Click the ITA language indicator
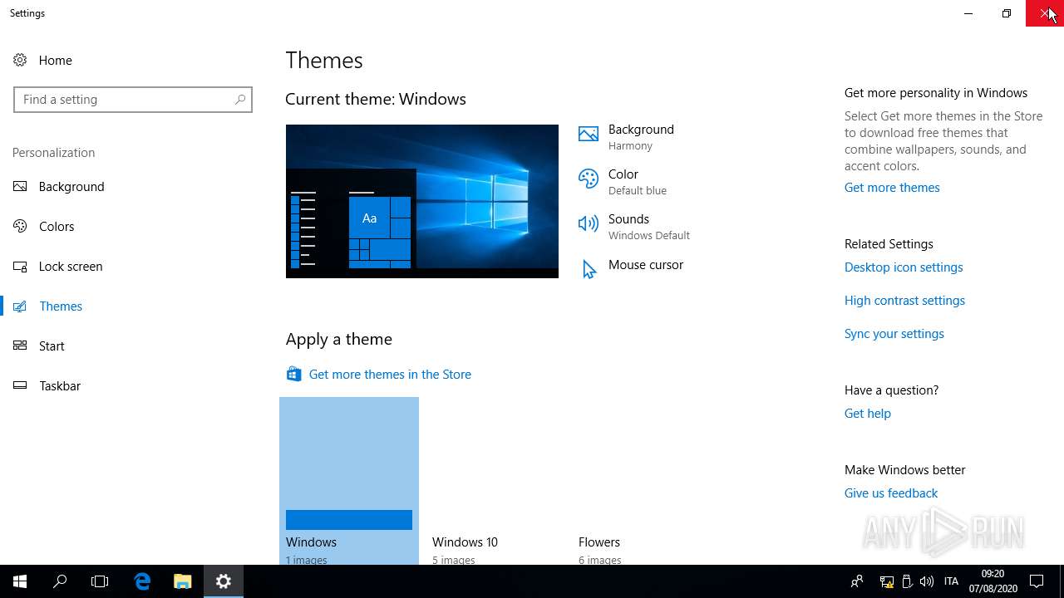Viewport: 1064px width, 598px height. pos(952,581)
